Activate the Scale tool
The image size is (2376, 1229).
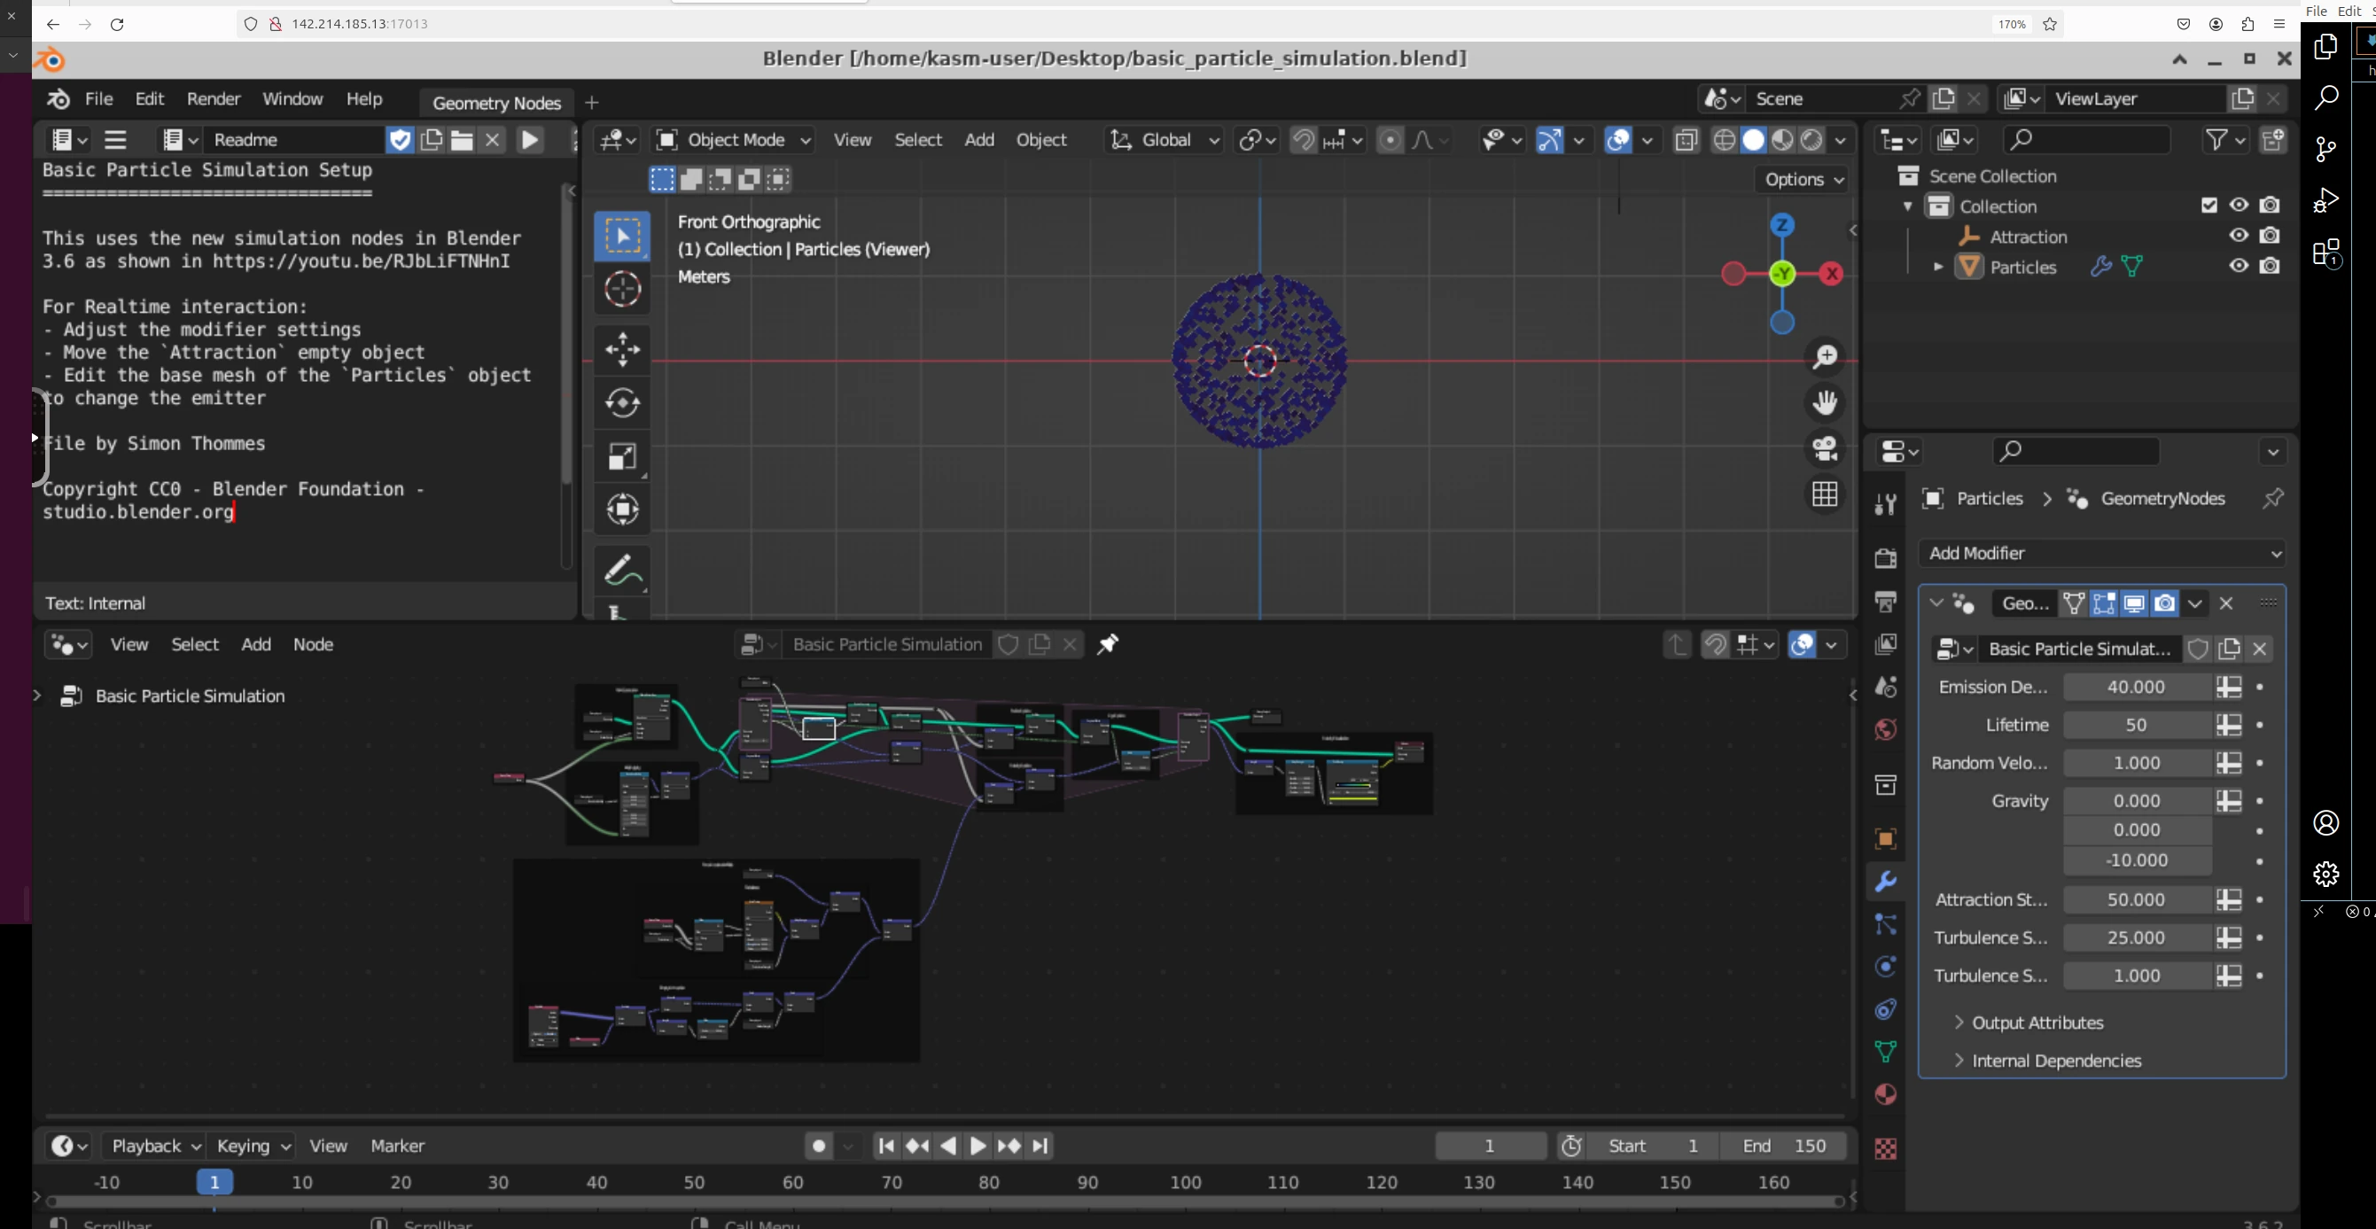click(x=623, y=456)
